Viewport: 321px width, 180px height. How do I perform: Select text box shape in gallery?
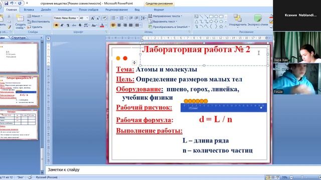tap(196, 16)
